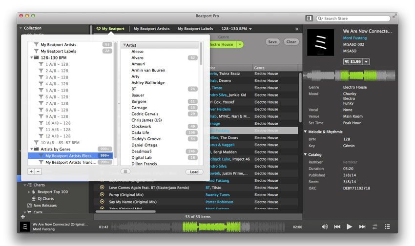The image size is (415, 246).
Task: Collapse the Charts section
Action: click(x=25, y=185)
